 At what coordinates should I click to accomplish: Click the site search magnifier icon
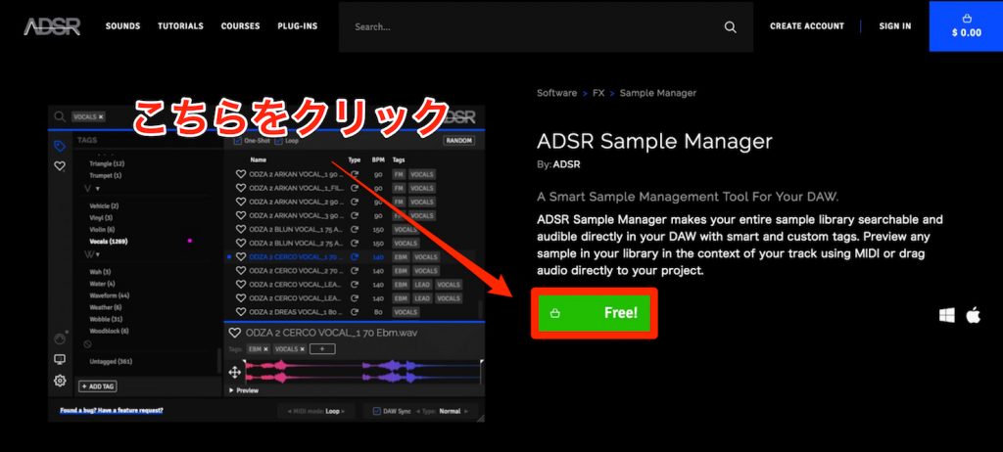pos(730,26)
